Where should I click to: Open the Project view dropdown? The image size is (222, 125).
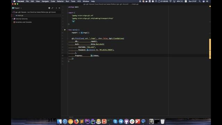17,8
